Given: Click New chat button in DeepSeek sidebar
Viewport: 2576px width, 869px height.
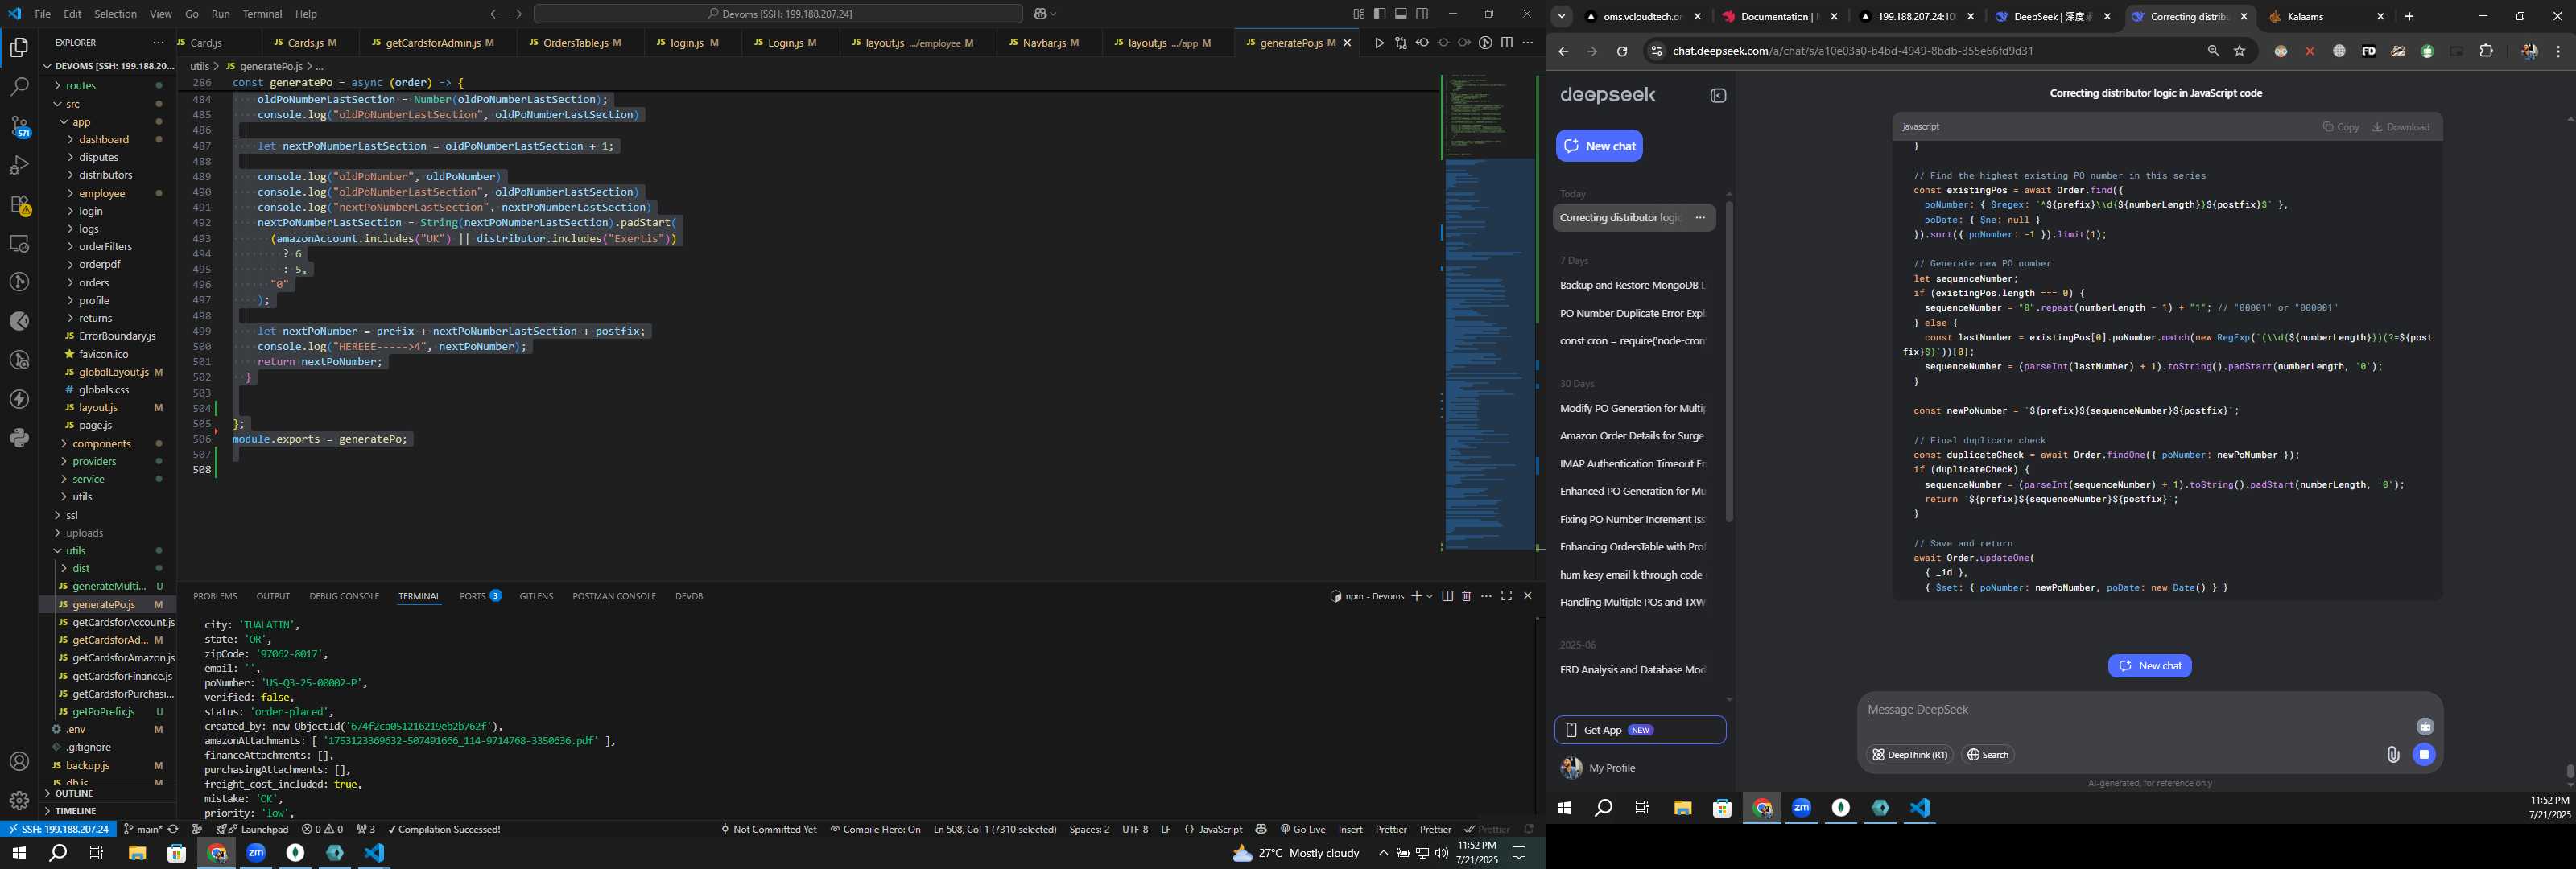Looking at the screenshot, I should coord(1599,146).
